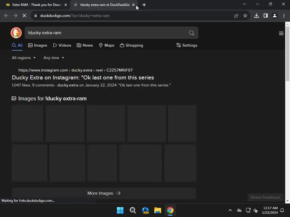290x217 pixels.
Task: Open Chrome downloads
Action: (257, 16)
